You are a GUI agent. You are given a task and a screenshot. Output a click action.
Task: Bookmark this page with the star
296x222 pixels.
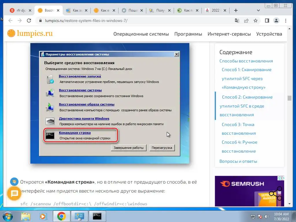point(256,21)
